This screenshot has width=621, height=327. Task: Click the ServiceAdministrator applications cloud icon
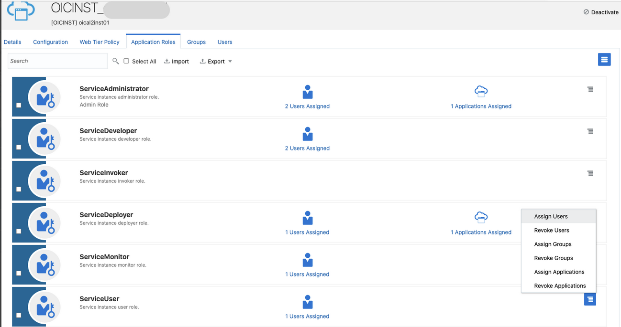pos(481,91)
